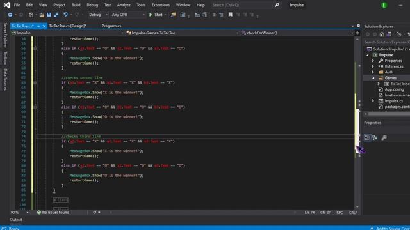Open the Output panel tab
This screenshot has width=410, height=230.
[x=16, y=220]
